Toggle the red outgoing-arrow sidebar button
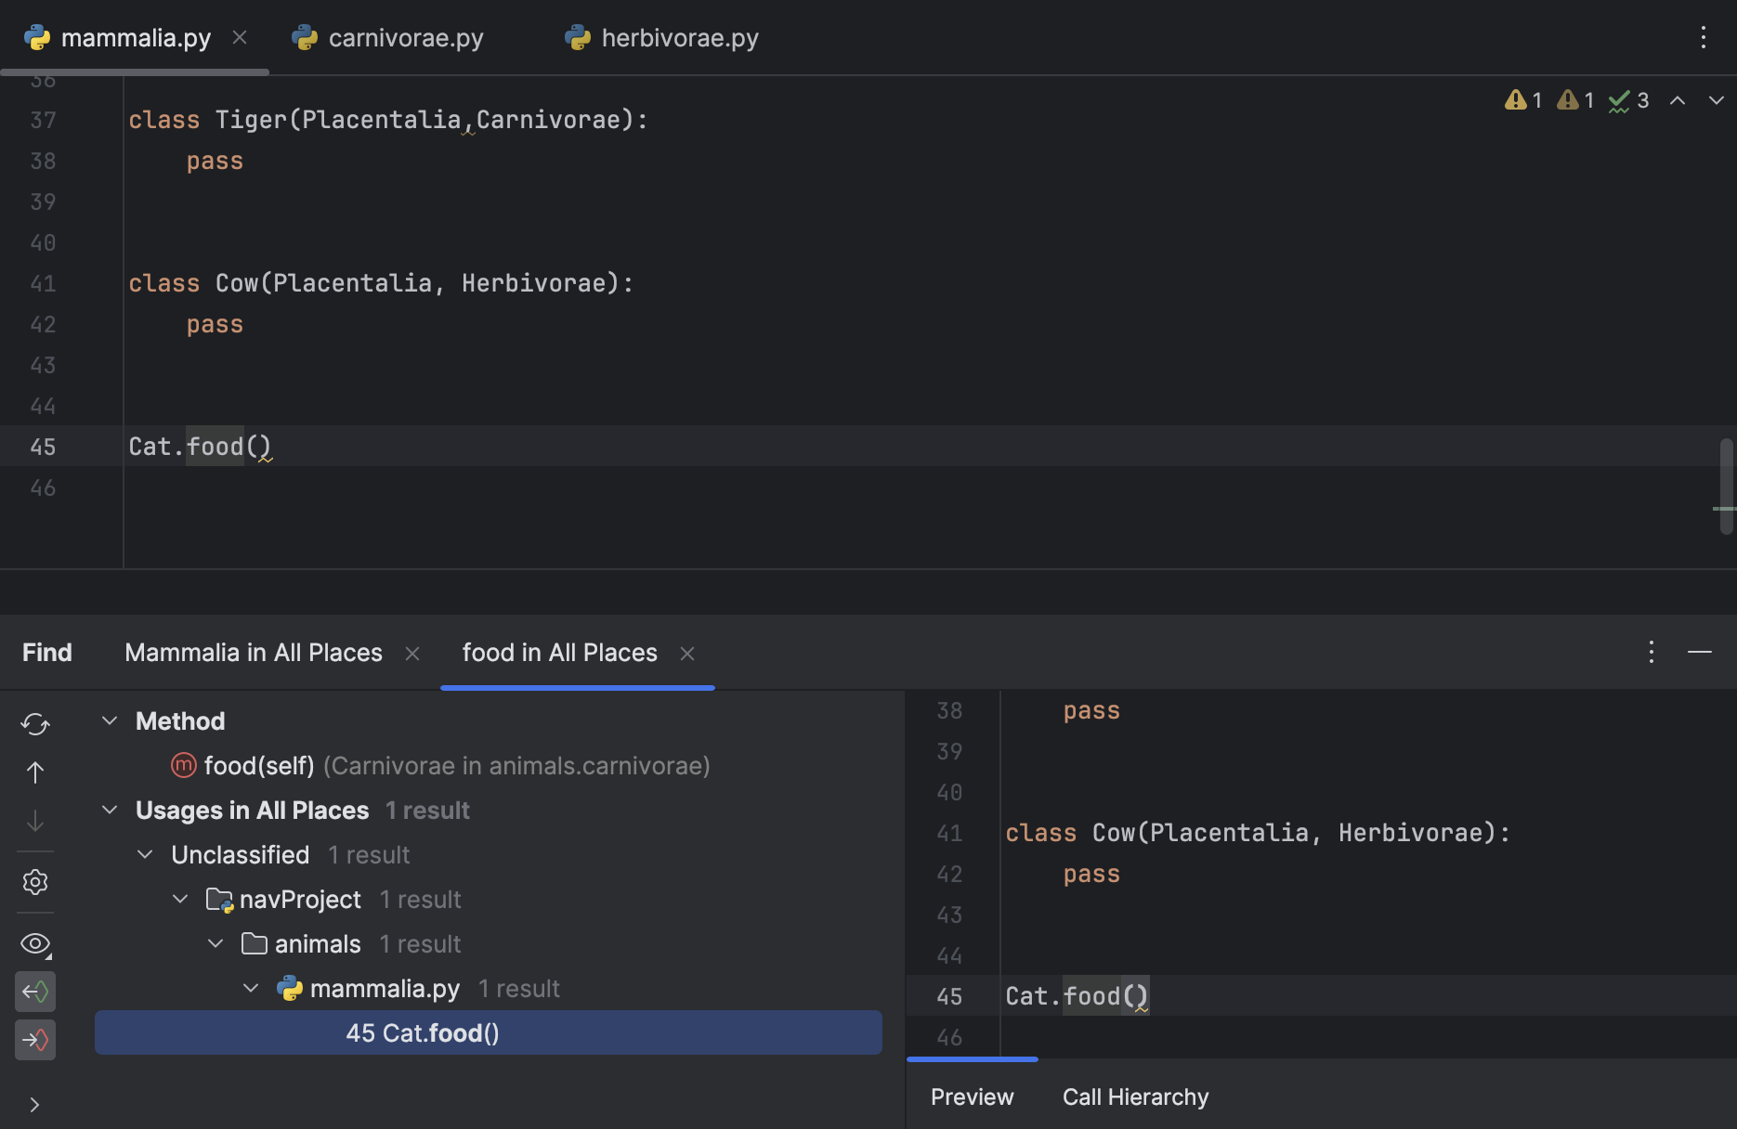Image resolution: width=1737 pixels, height=1129 pixels. click(x=35, y=1040)
